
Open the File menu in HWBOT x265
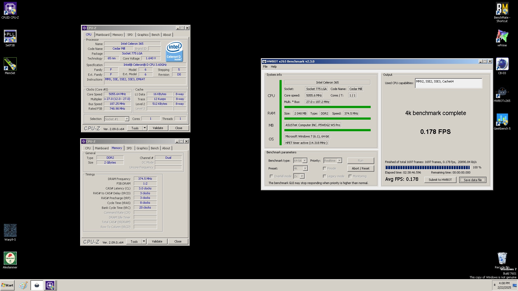tap(265, 67)
